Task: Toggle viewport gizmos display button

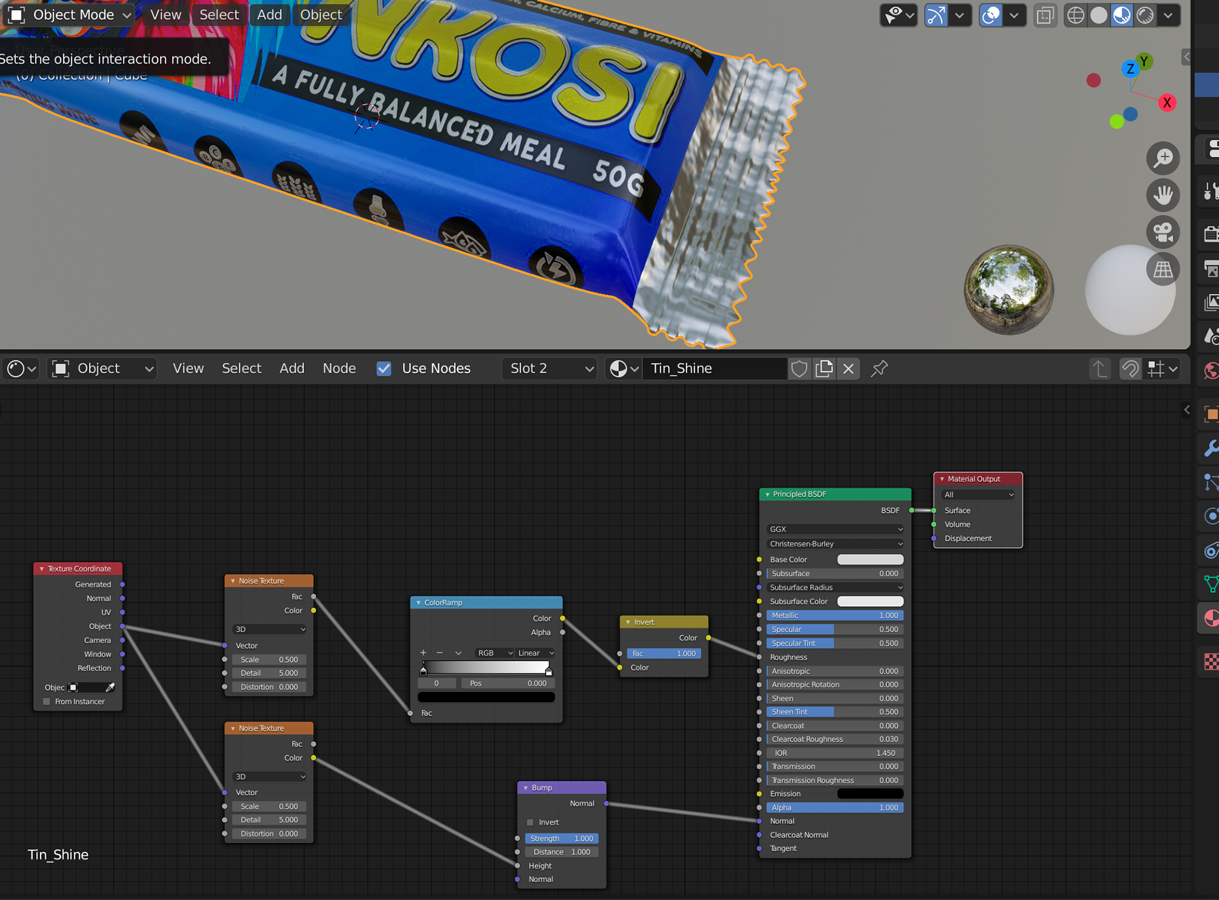Action: [x=936, y=15]
